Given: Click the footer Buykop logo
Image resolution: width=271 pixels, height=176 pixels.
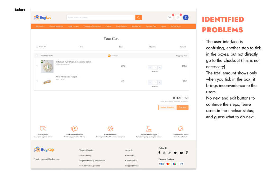Looking at the screenshot, I should point(44,149).
